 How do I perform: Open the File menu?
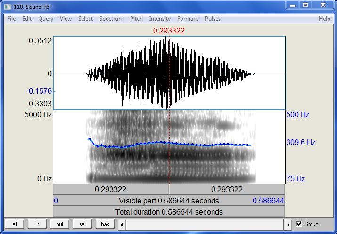(x=11, y=19)
